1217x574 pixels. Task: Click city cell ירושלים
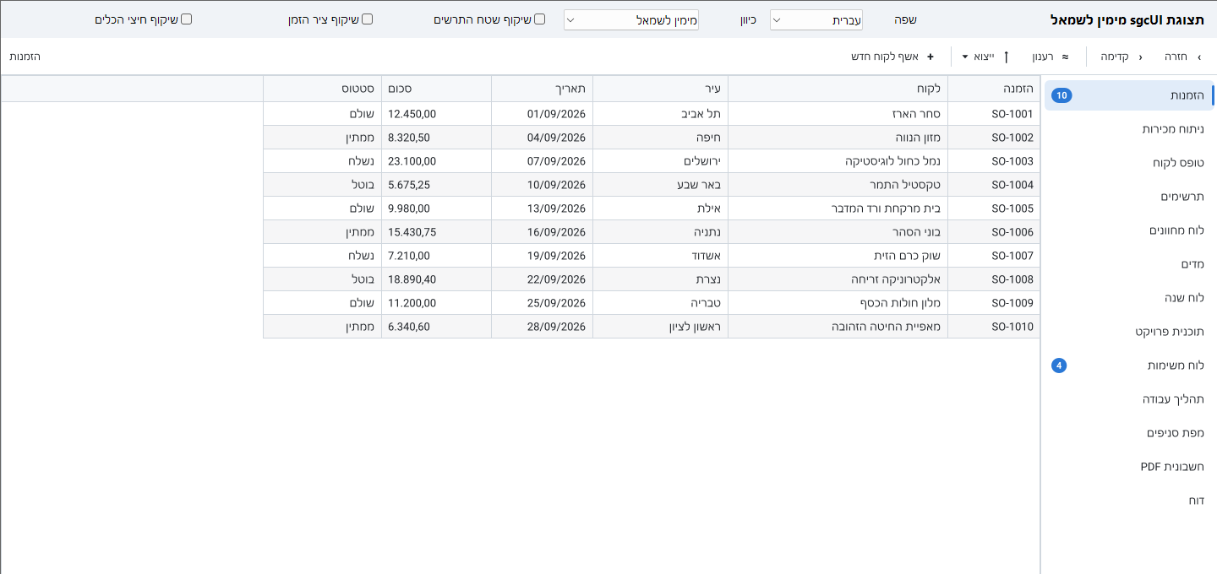click(661, 161)
